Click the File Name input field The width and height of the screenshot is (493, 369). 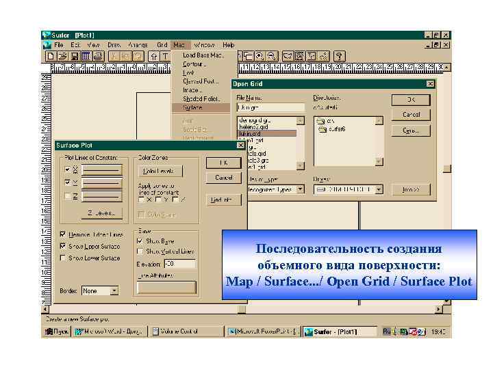coord(270,108)
